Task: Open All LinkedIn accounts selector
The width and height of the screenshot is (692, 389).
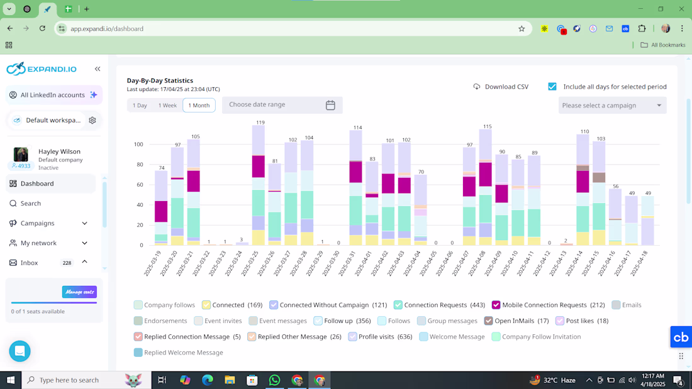Action: click(x=54, y=95)
